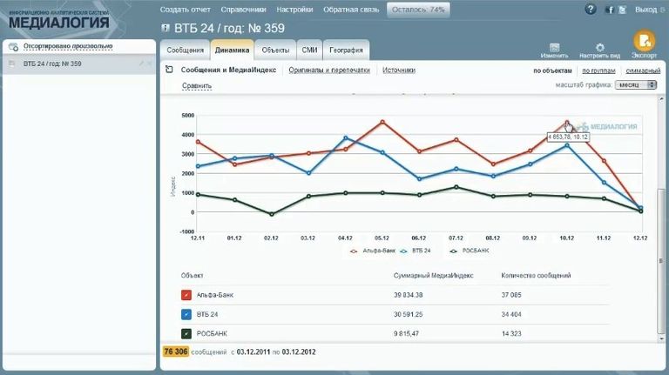This screenshot has height=375, width=669.
Task: Open the Источники view
Action: [x=398, y=70]
